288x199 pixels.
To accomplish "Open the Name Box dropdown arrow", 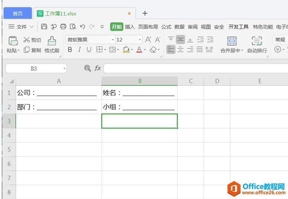I will pyautogui.click(x=64, y=68).
